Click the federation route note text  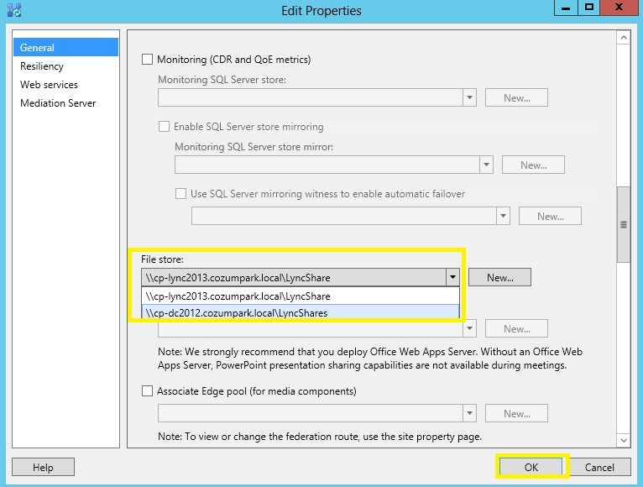(320, 436)
